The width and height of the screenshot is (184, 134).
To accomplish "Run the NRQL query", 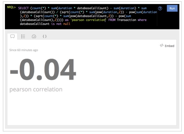I will [172, 8].
